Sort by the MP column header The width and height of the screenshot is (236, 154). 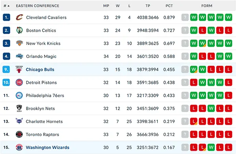(106, 6)
